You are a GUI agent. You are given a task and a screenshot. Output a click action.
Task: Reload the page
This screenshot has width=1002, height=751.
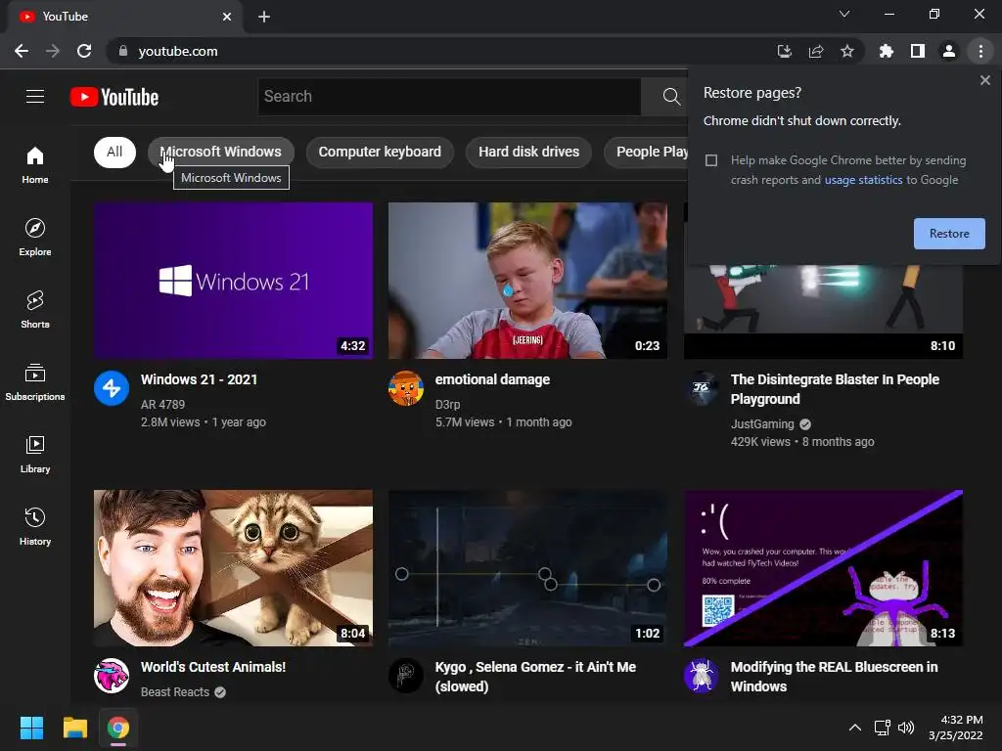[x=84, y=51]
